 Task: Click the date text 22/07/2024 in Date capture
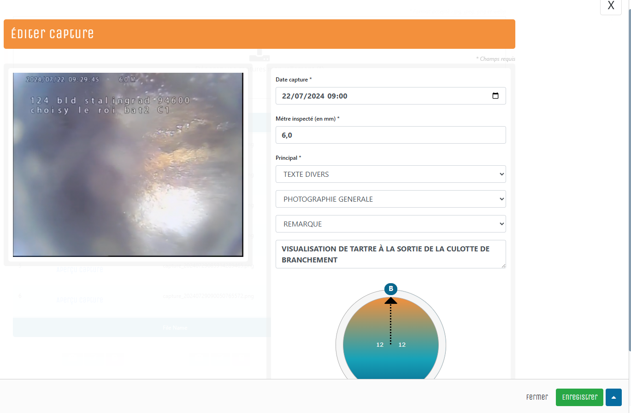click(x=303, y=96)
